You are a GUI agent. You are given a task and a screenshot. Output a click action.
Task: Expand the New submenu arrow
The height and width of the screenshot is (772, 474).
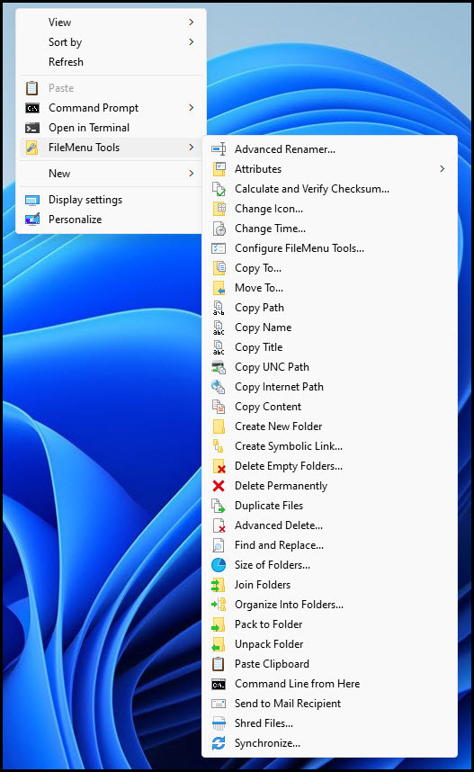pyautogui.click(x=191, y=174)
